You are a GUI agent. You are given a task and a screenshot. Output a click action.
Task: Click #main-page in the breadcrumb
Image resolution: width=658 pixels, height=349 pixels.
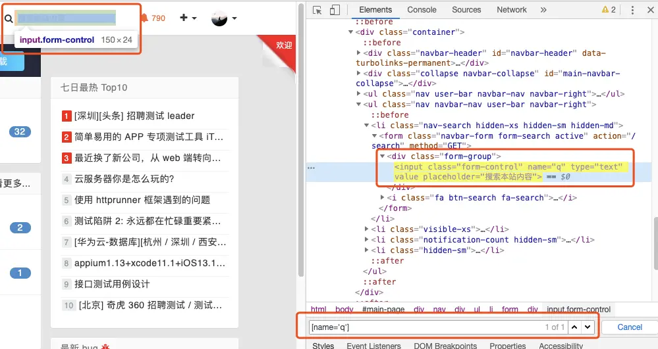pyautogui.click(x=383, y=310)
